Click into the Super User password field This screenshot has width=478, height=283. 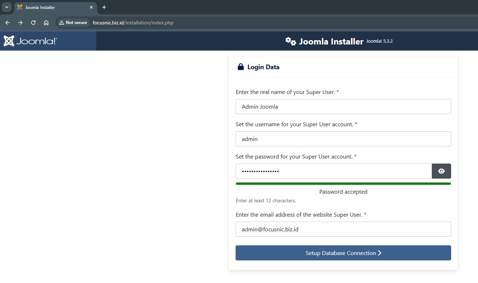(333, 171)
